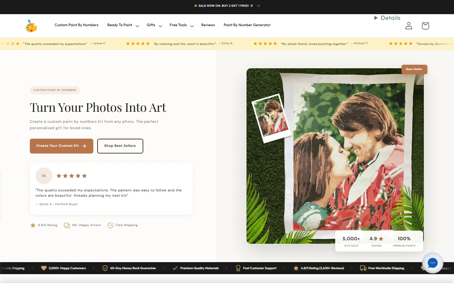454x283 pixels.
Task: Open the shopping cart icon
Action: 425,26
